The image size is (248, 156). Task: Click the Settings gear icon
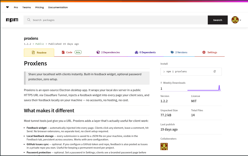pos(204,52)
